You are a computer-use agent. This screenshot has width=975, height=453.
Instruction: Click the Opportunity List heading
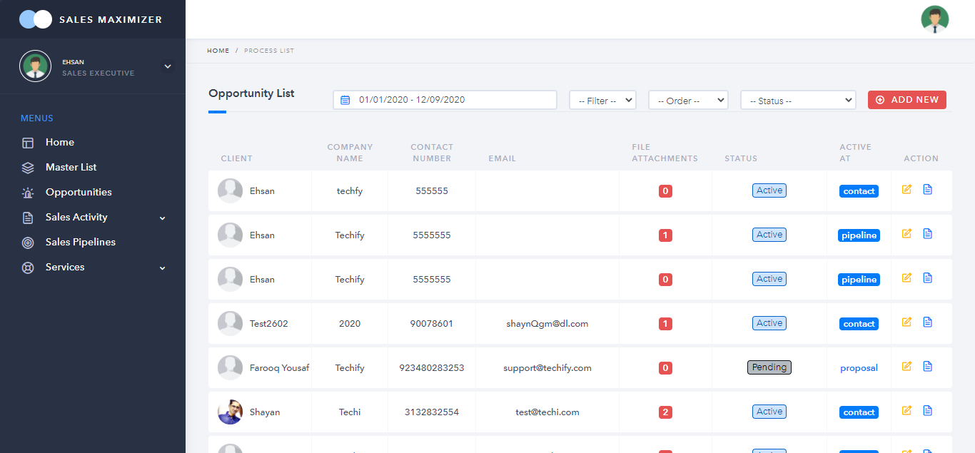click(x=251, y=93)
